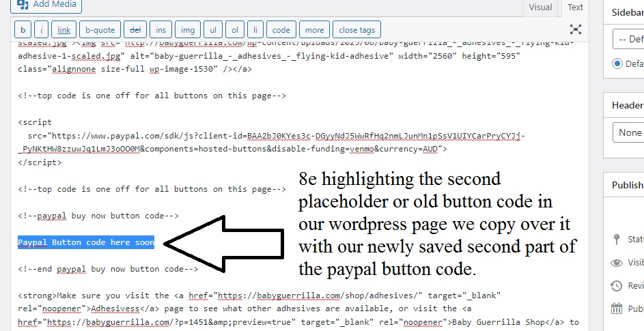Click the Revisions history icon in Publish panel

tap(617, 286)
